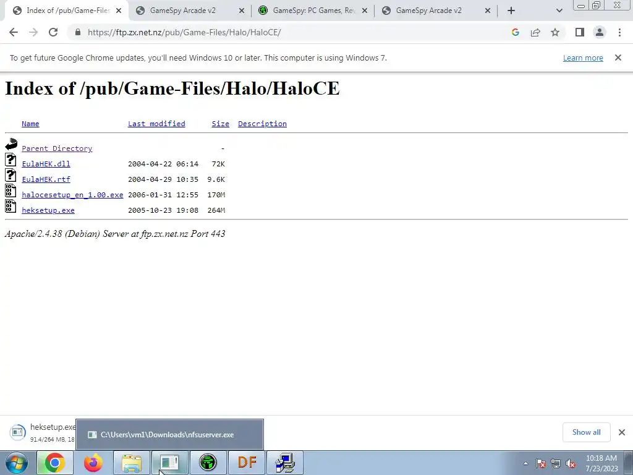Screen dimensions: 633x475
Task: Switch to the last GameSpy Arcade v2 tab
Action: (436, 11)
